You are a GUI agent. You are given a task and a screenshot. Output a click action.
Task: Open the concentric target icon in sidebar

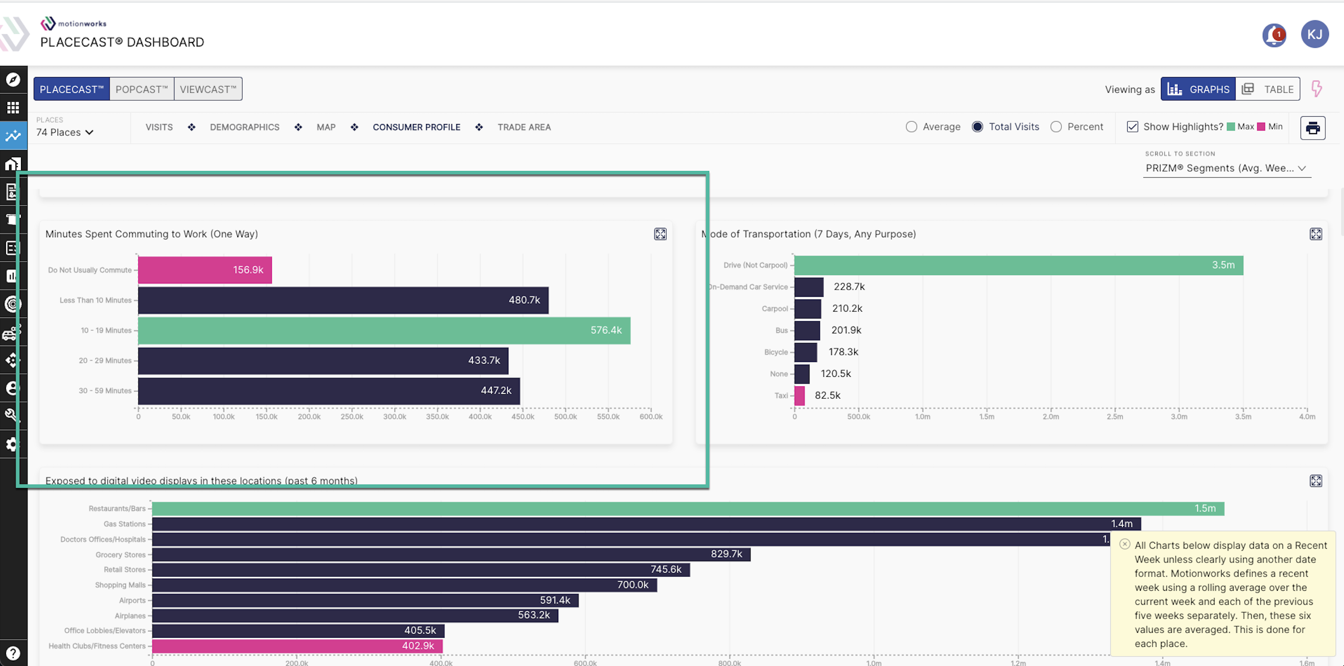[13, 304]
